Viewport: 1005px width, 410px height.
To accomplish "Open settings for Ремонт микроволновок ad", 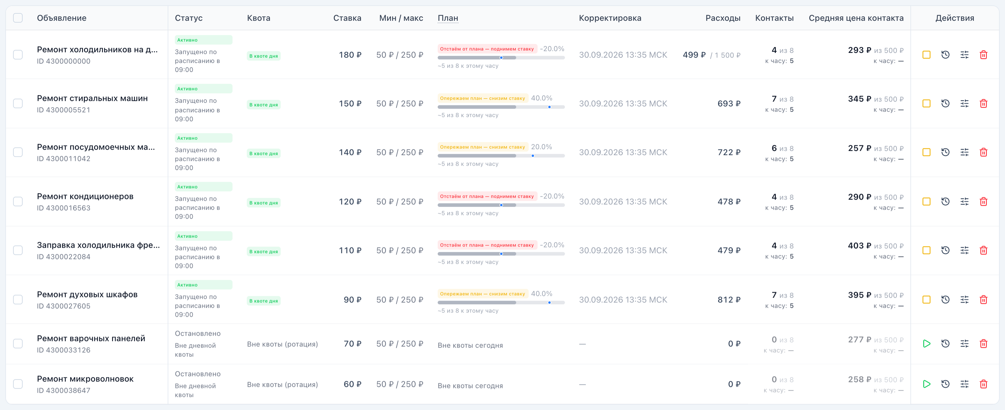I will [964, 384].
